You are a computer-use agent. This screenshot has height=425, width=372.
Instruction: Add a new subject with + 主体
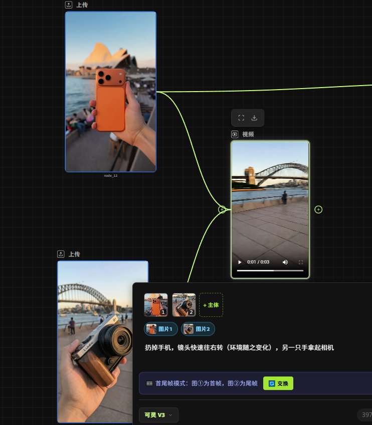[211, 305]
